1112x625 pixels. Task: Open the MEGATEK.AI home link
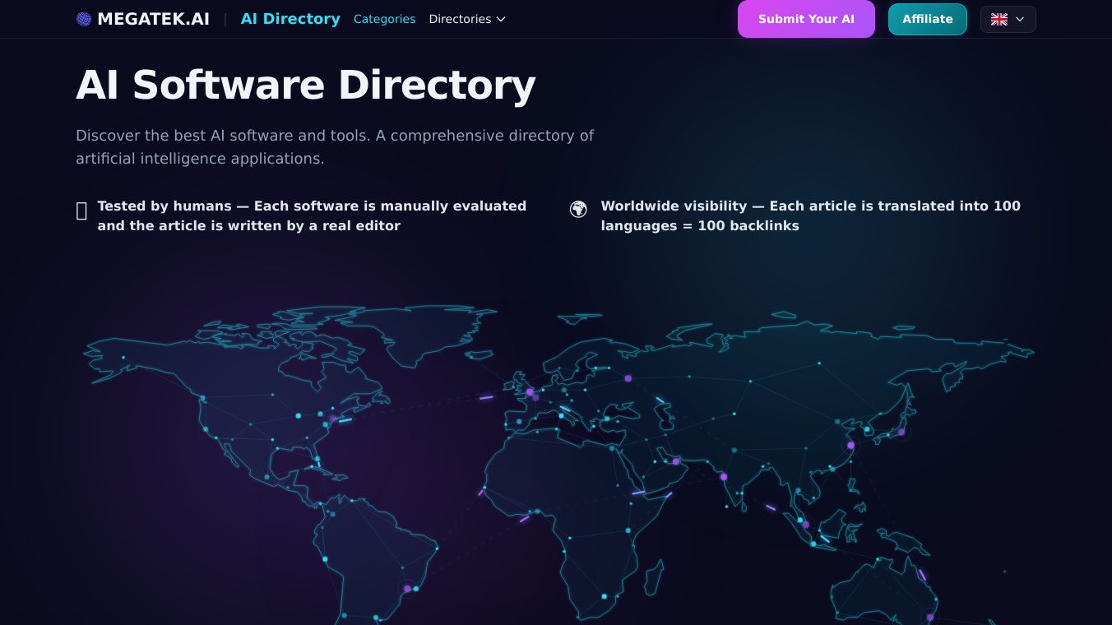click(x=143, y=19)
